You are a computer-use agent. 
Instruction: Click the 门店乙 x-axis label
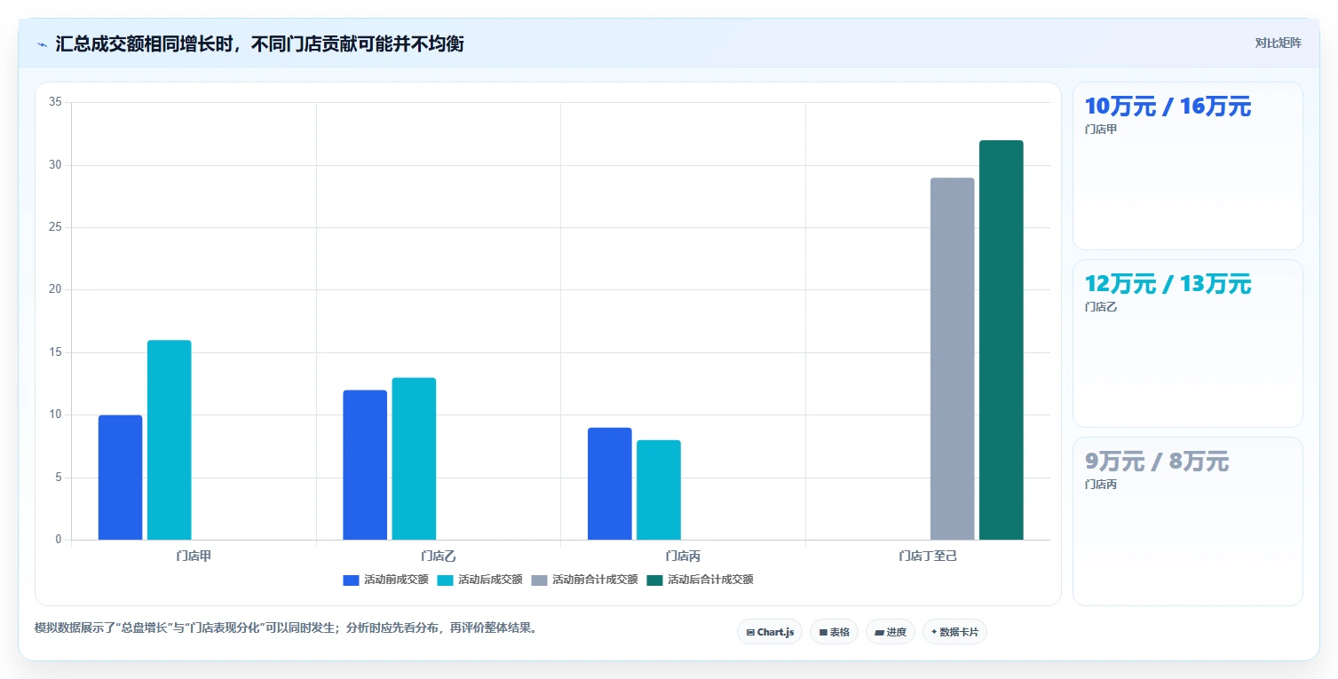[x=439, y=557]
